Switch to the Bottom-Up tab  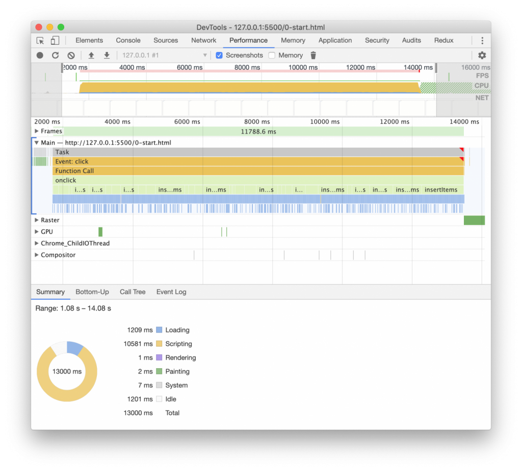pyautogui.click(x=92, y=292)
